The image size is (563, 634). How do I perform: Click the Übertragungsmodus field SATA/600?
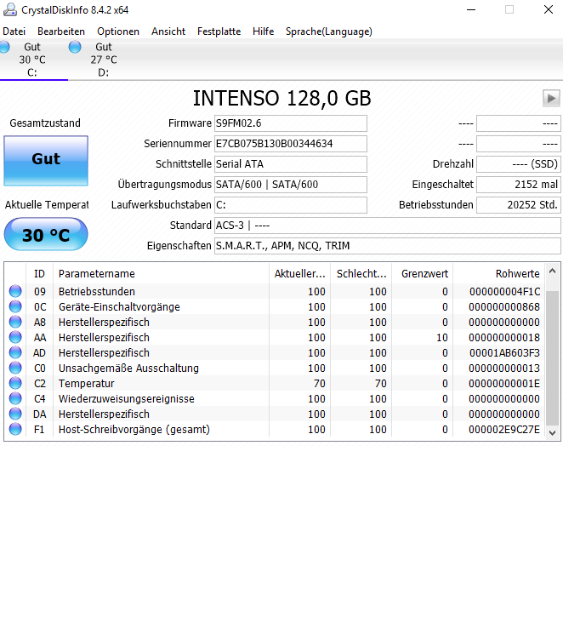[x=291, y=185]
